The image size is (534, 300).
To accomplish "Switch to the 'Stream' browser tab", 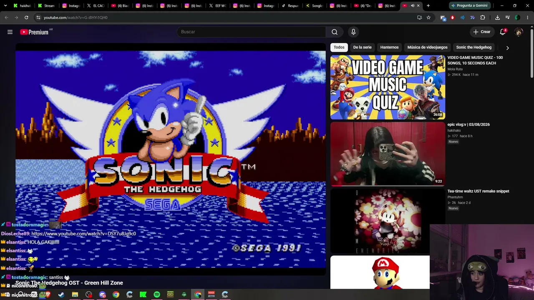I will tap(46, 5).
